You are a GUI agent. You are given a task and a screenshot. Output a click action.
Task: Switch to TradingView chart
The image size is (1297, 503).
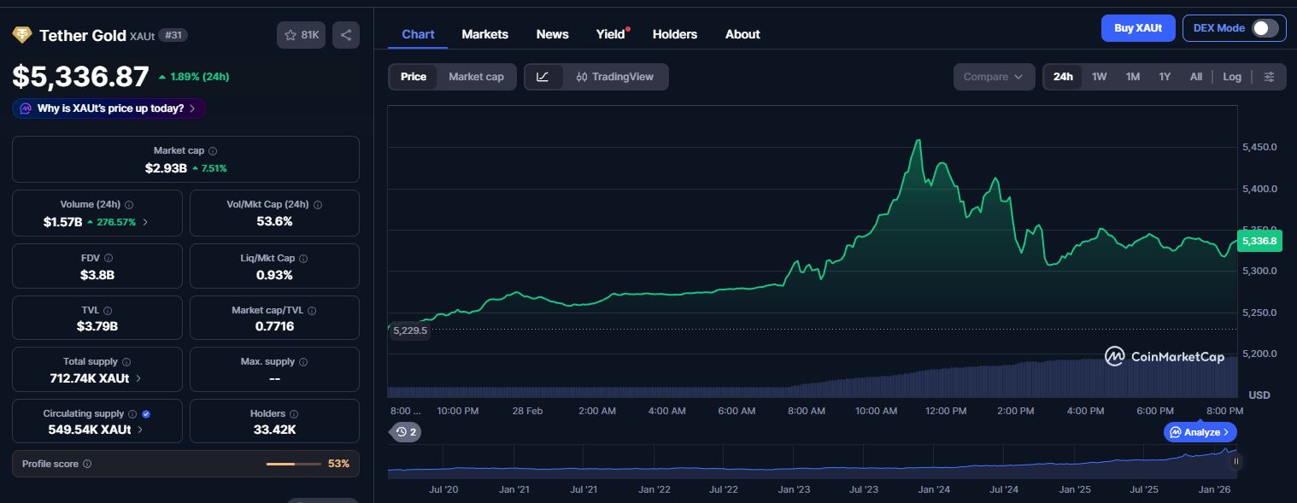(x=615, y=77)
